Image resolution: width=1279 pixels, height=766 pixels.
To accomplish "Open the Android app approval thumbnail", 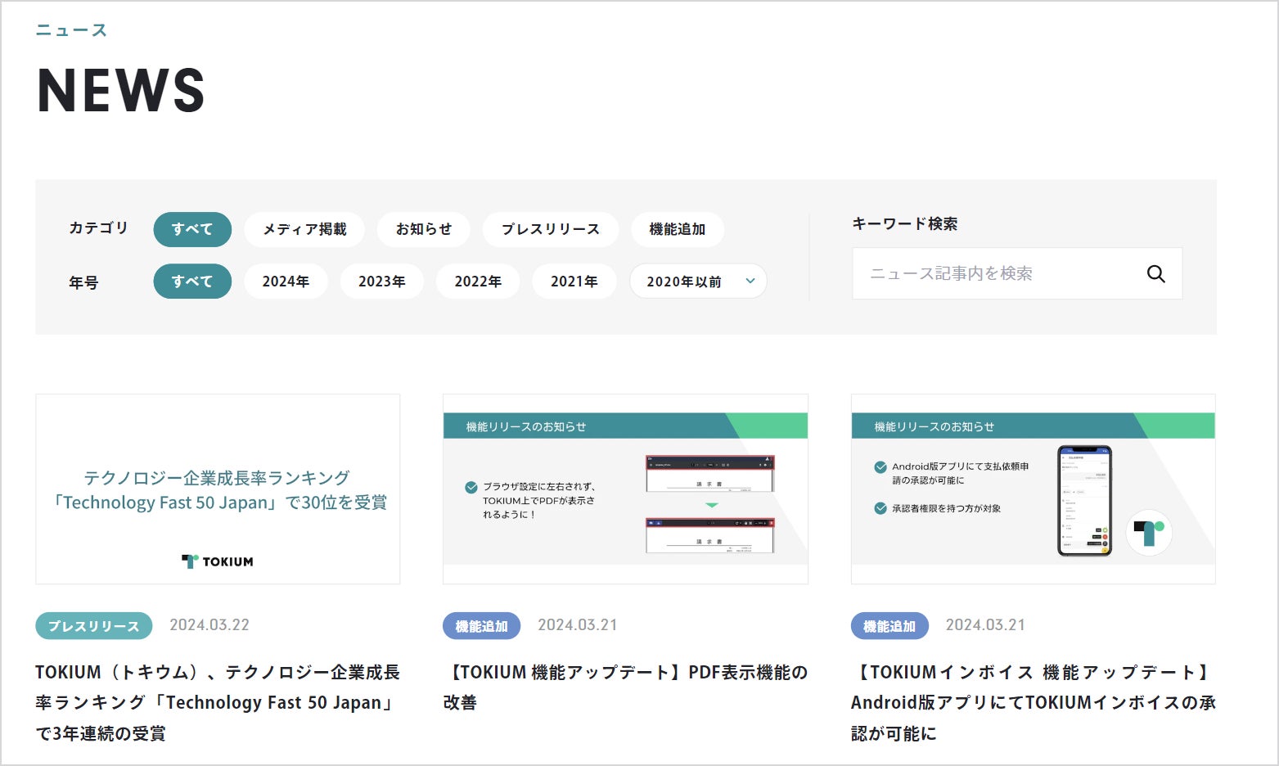I will pos(1034,489).
